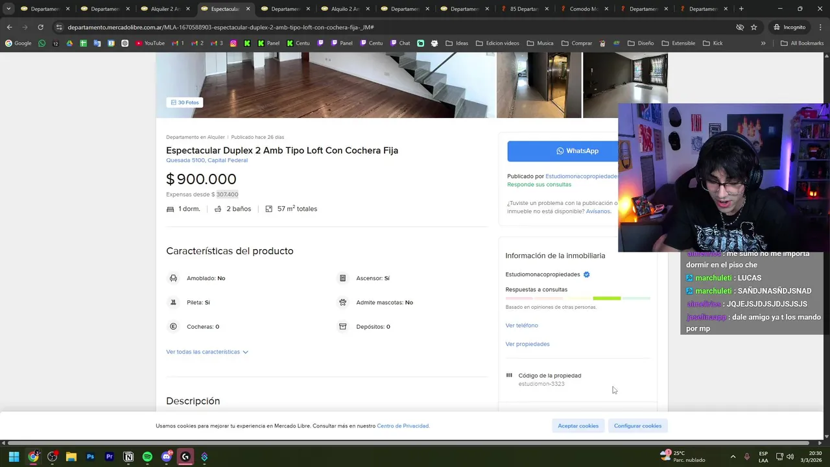830x467 pixels.
Task: Click the Respuestas a consultas rating bar
Action: pos(578,298)
